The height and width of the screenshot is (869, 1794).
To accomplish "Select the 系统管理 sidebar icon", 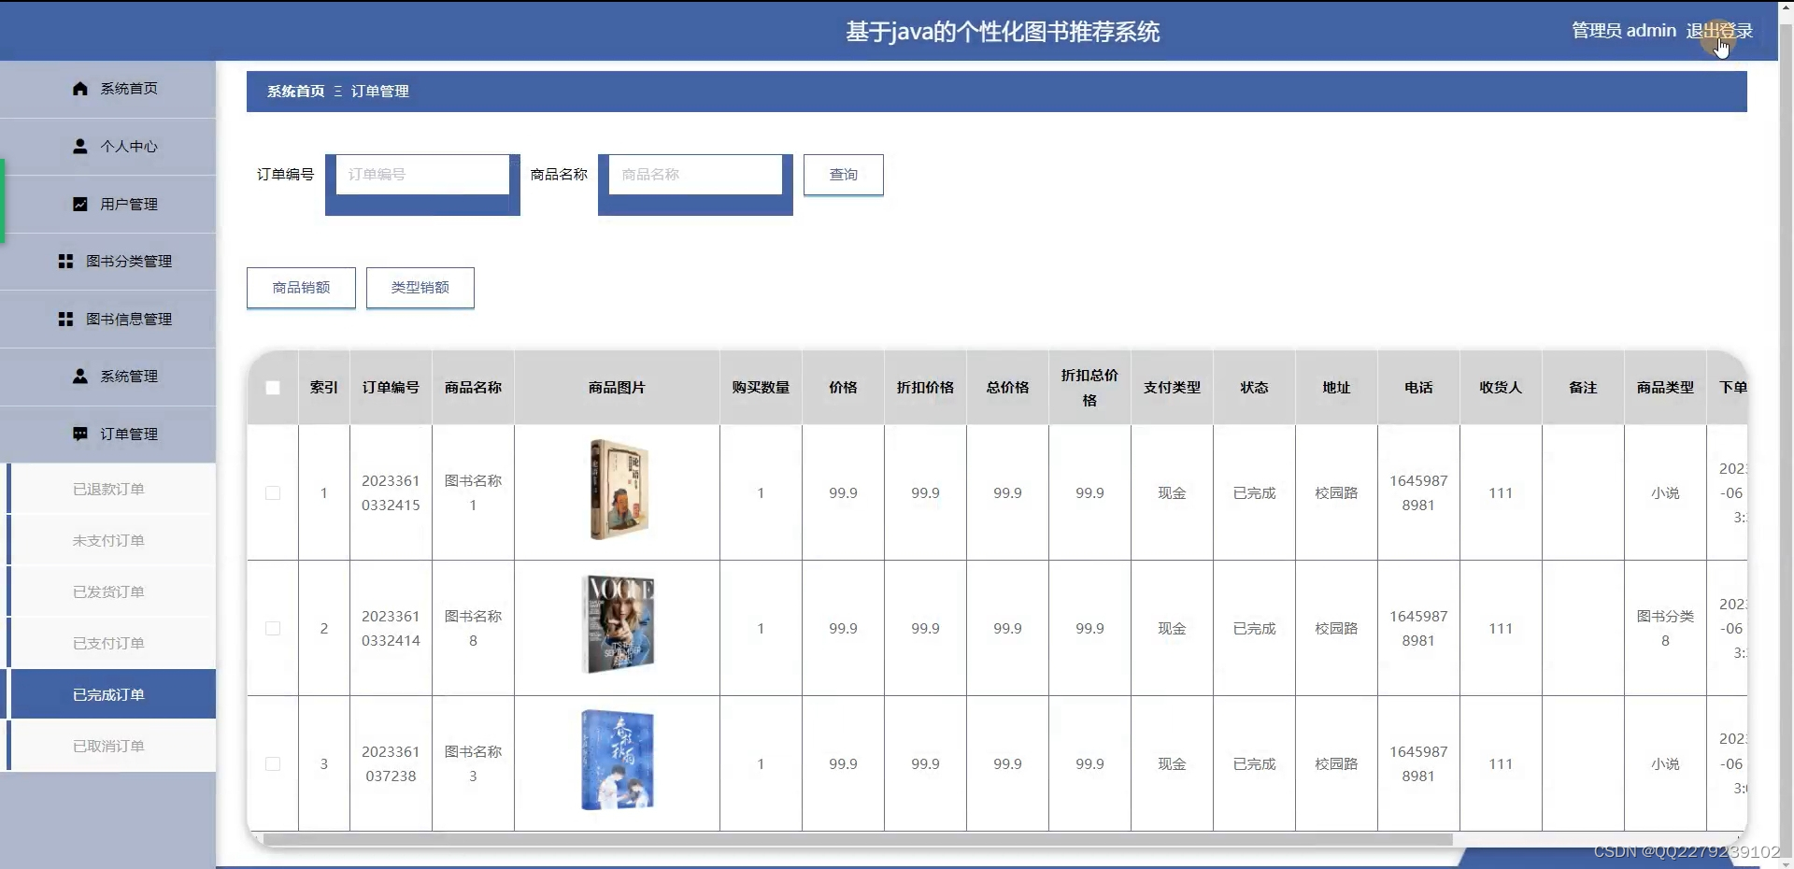I will (x=79, y=377).
